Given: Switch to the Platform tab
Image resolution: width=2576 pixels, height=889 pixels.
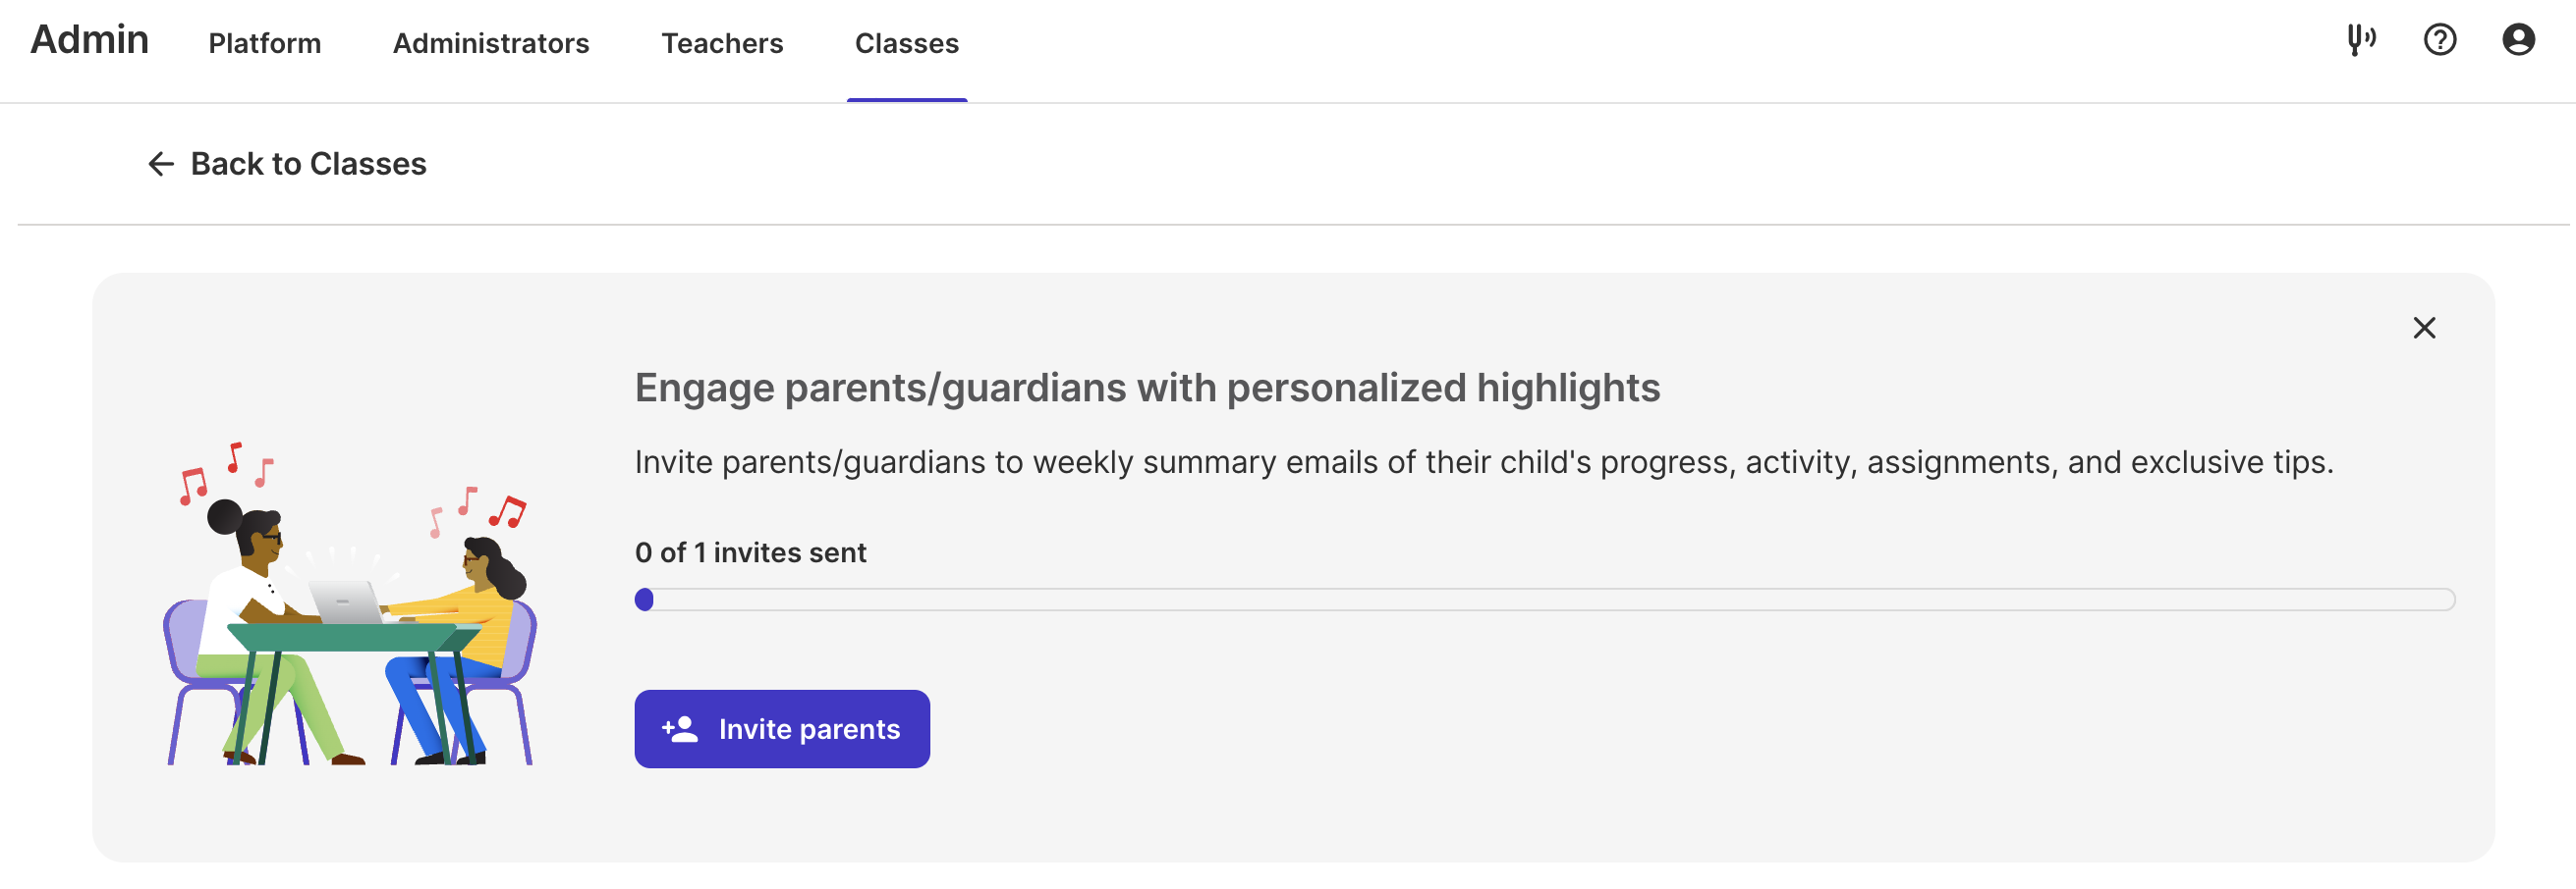Looking at the screenshot, I should click(264, 43).
